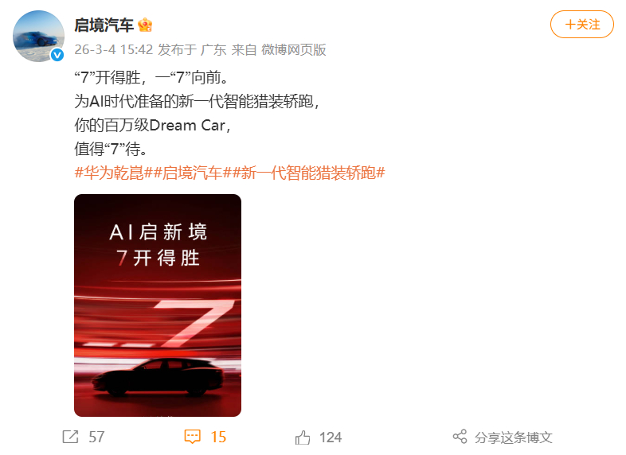Follow the account with +关注 button
626x455 pixels.
pyautogui.click(x=581, y=25)
